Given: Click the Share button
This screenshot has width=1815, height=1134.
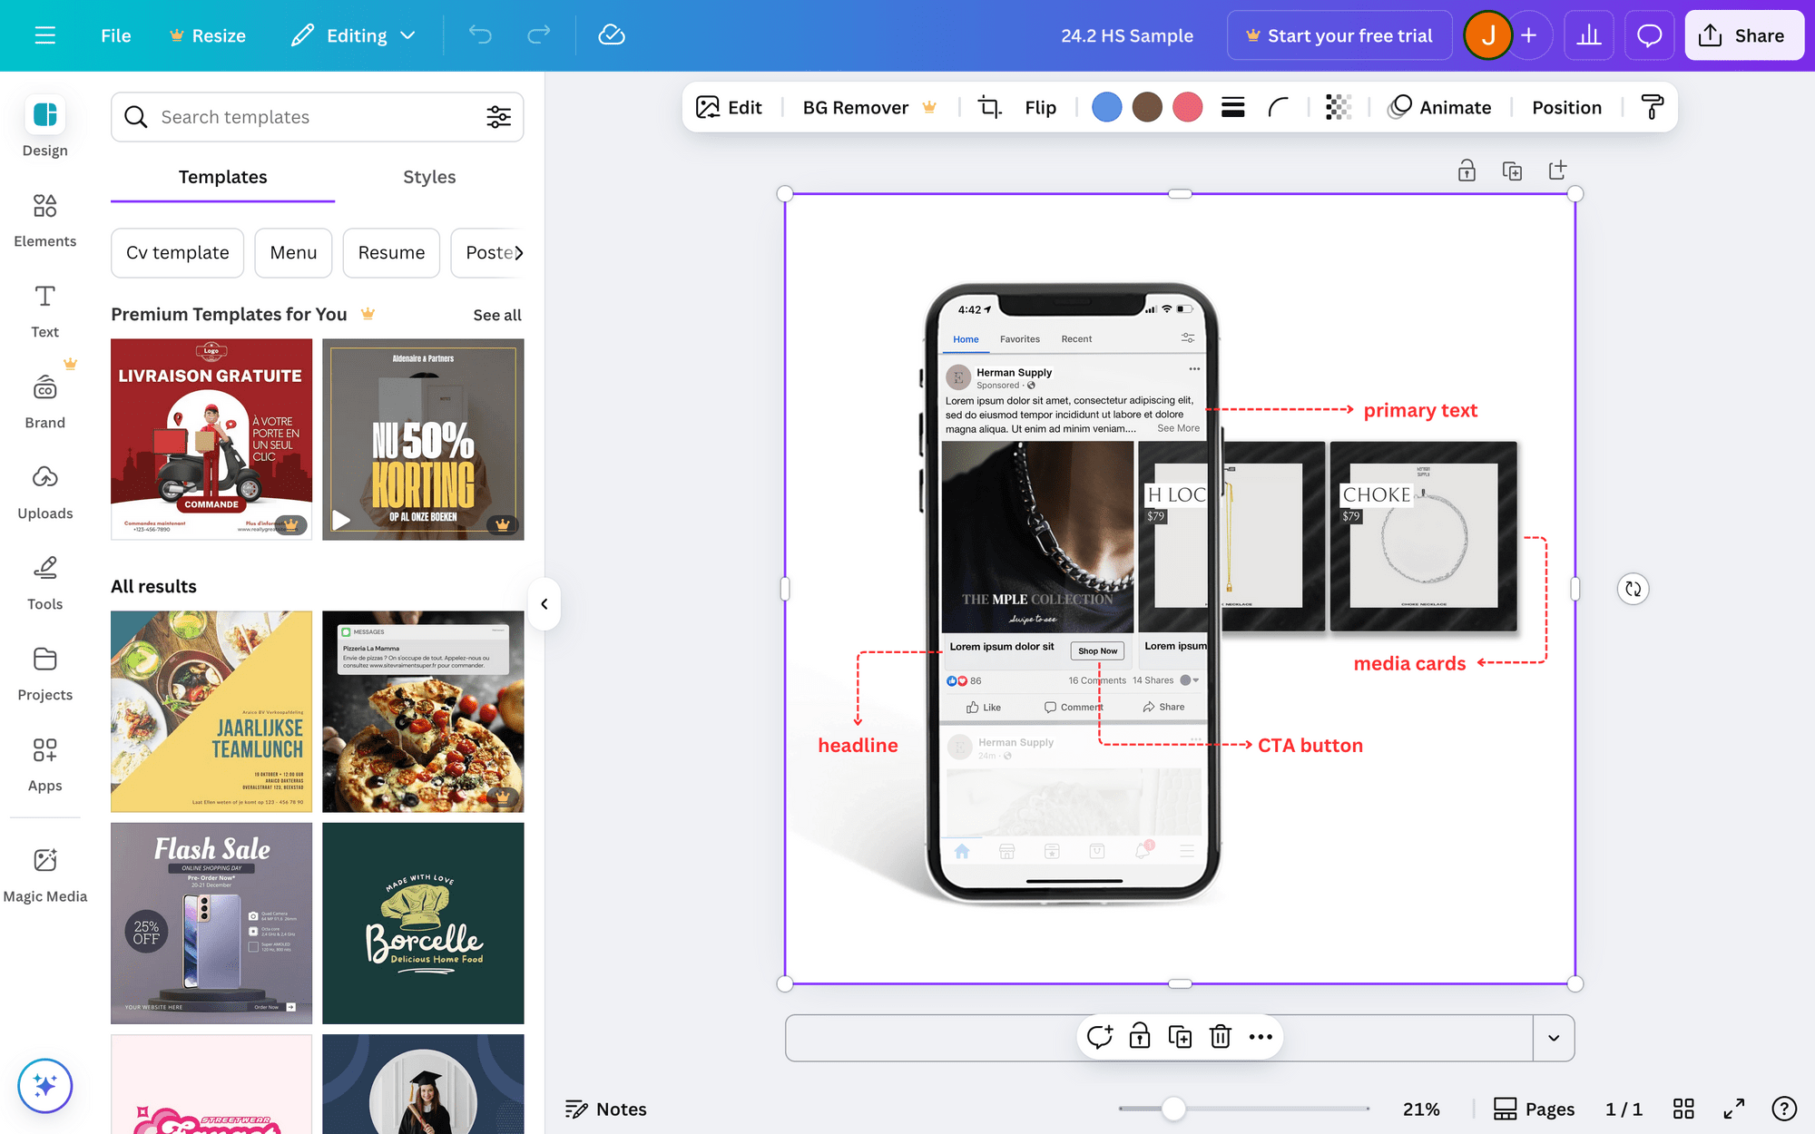Looking at the screenshot, I should [1742, 35].
